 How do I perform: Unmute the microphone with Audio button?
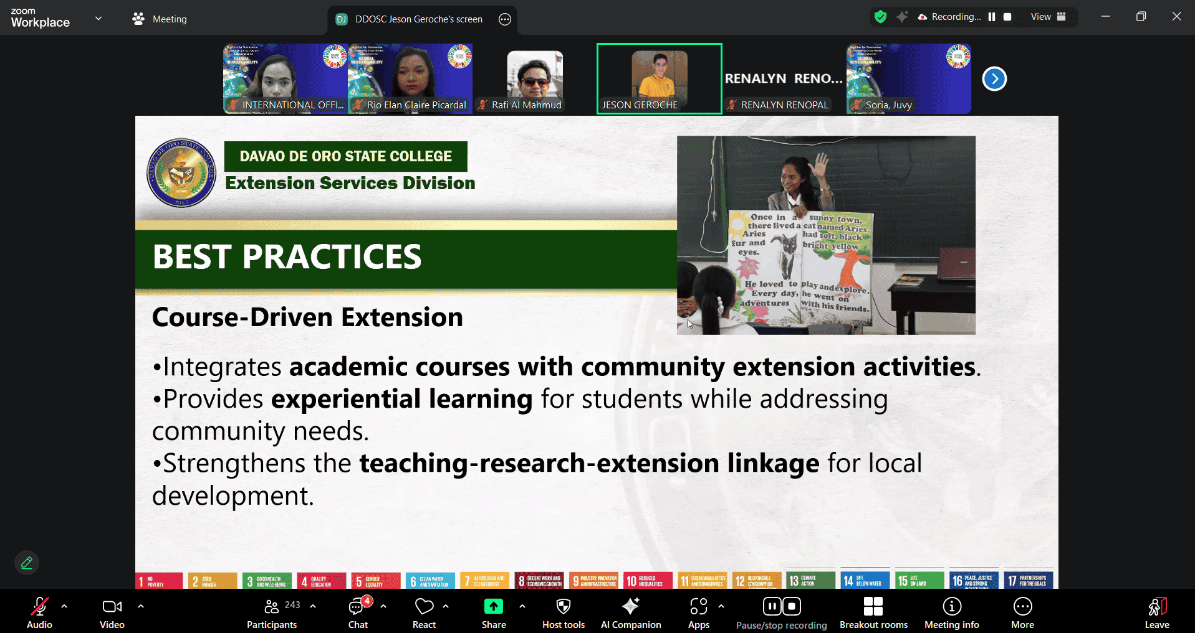[x=39, y=613]
